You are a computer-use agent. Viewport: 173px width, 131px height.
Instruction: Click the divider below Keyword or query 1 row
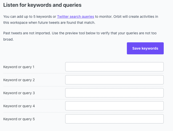(33, 73)
